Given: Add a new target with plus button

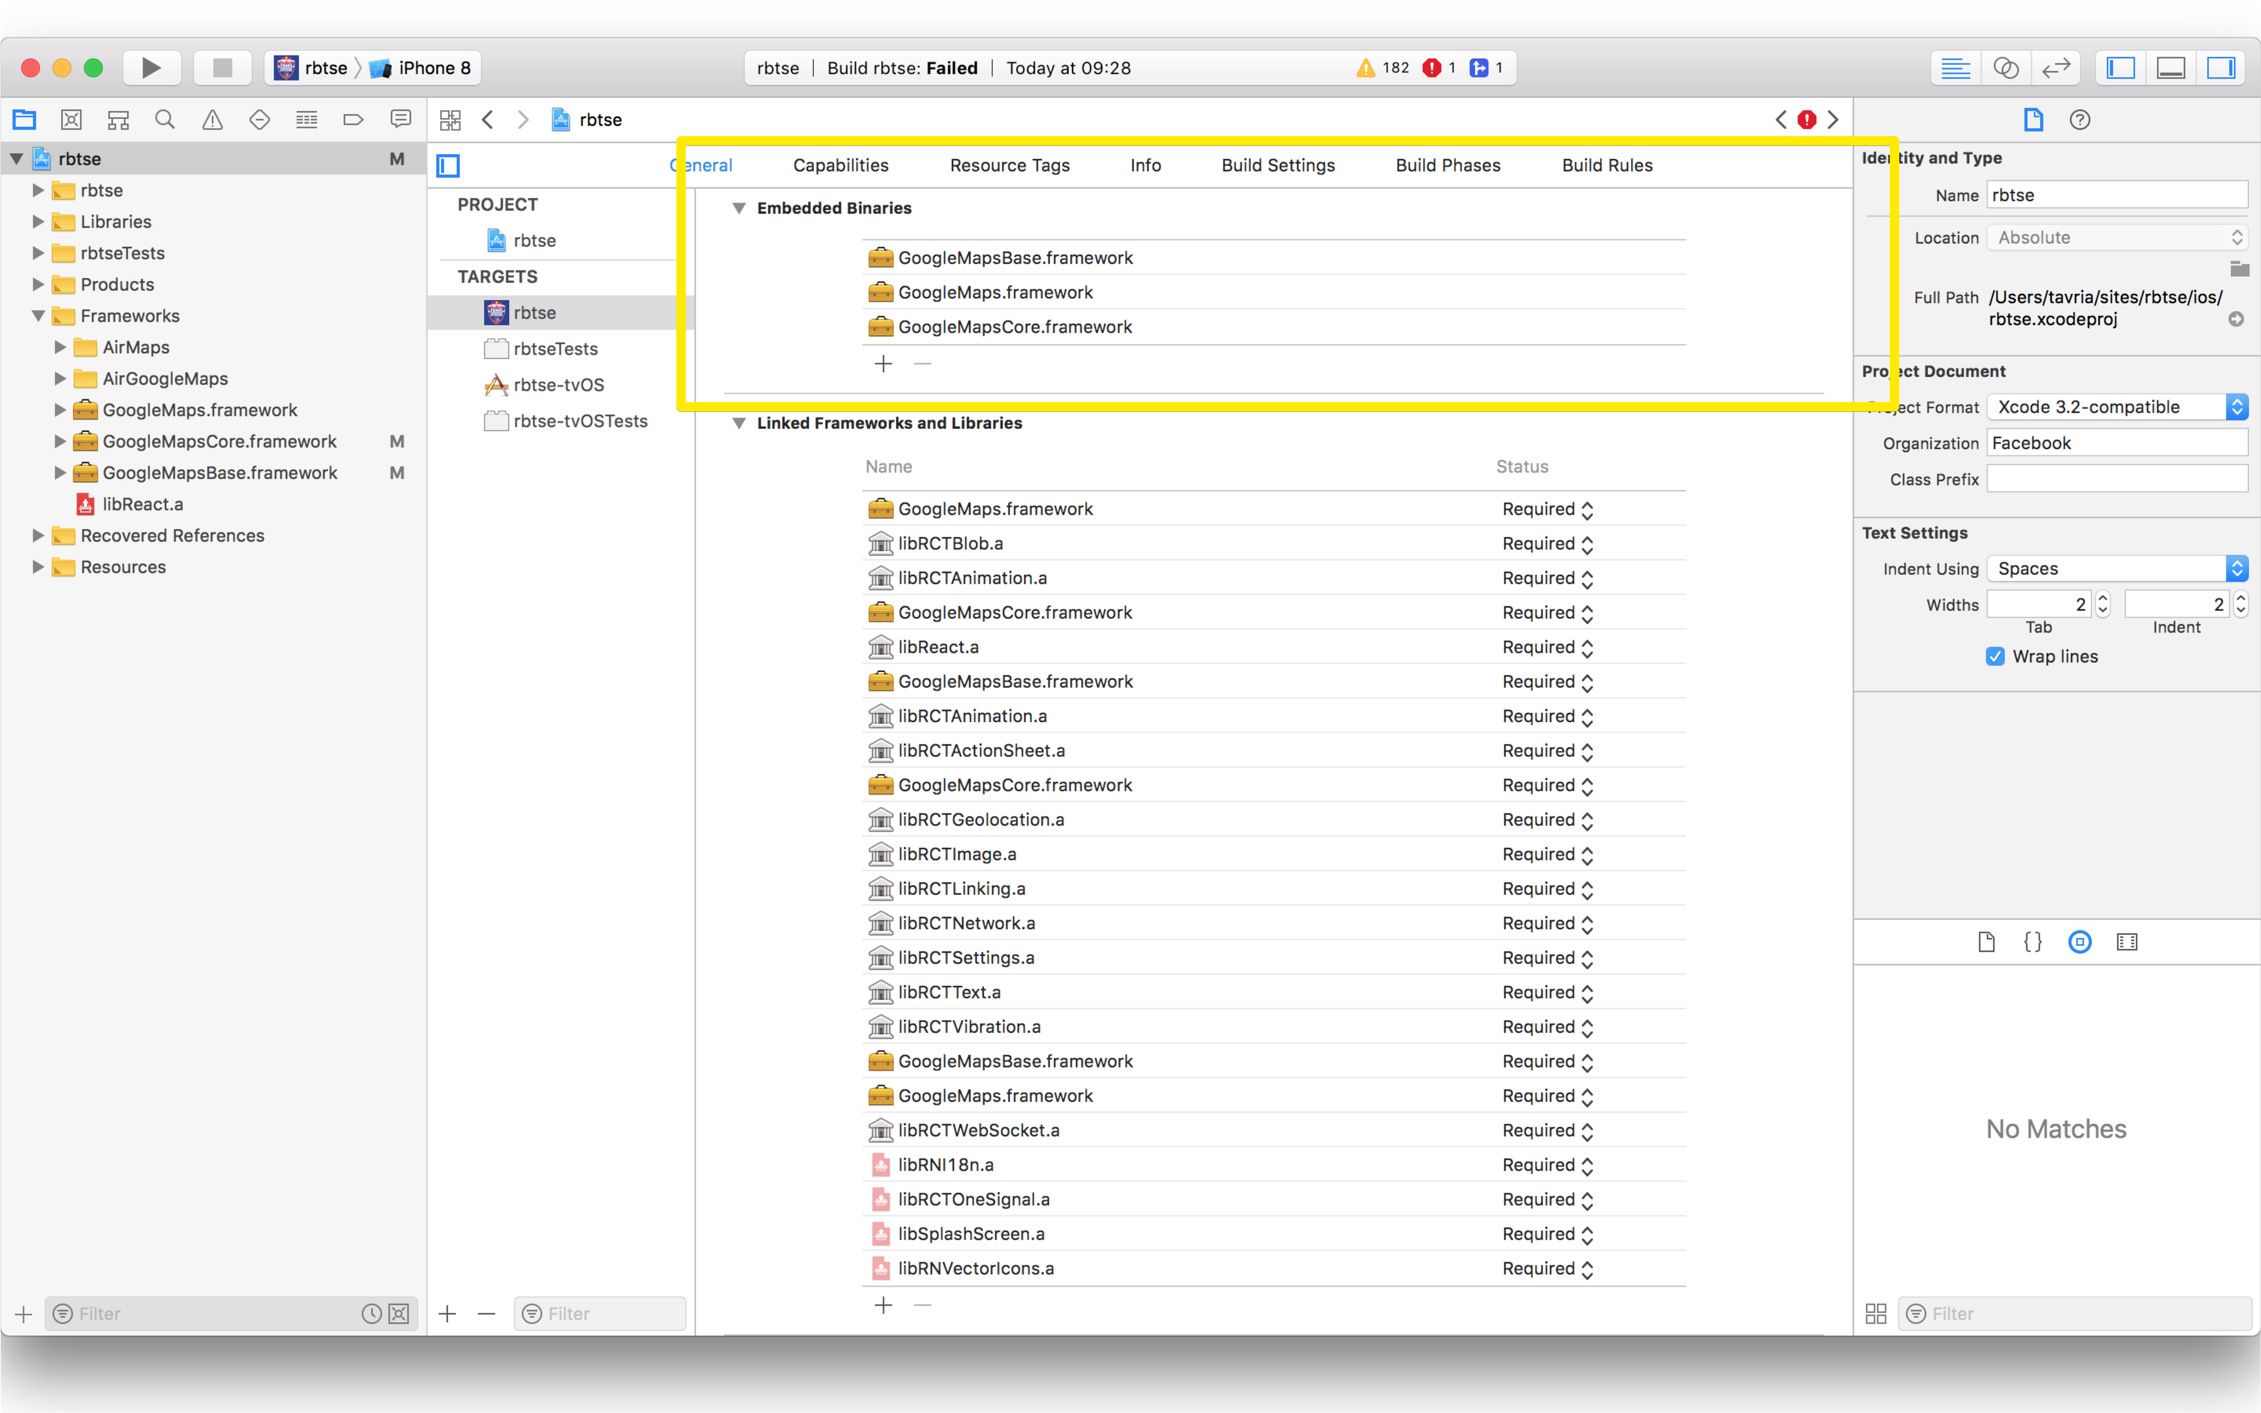Looking at the screenshot, I should 448,1314.
